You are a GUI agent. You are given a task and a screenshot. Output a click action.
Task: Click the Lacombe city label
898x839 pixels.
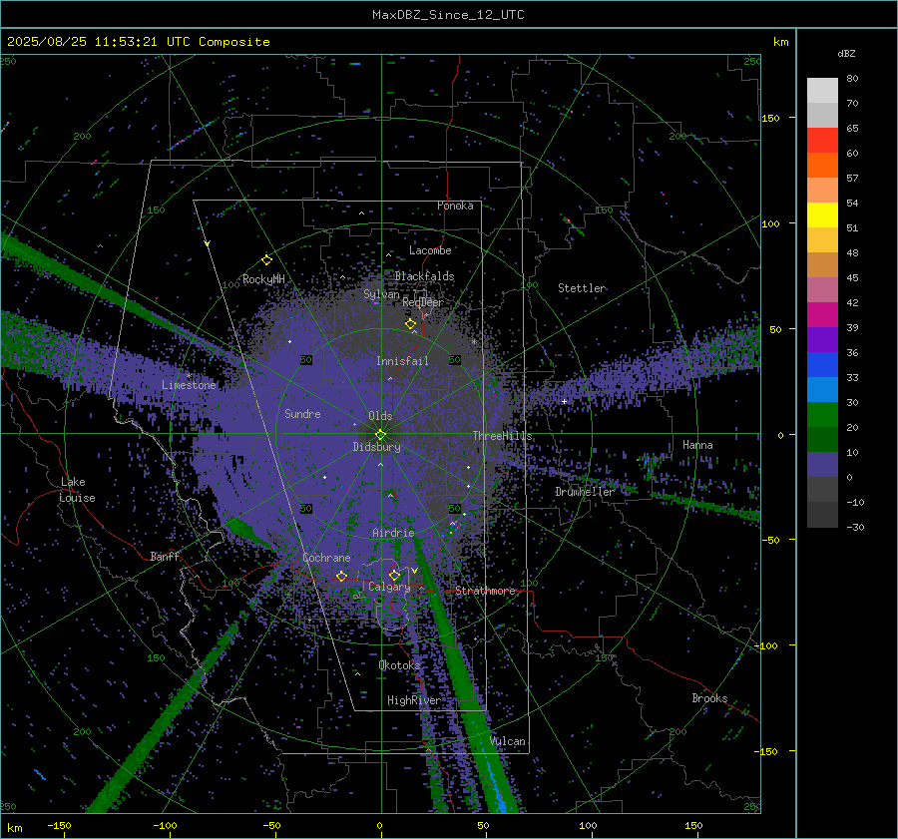(430, 250)
